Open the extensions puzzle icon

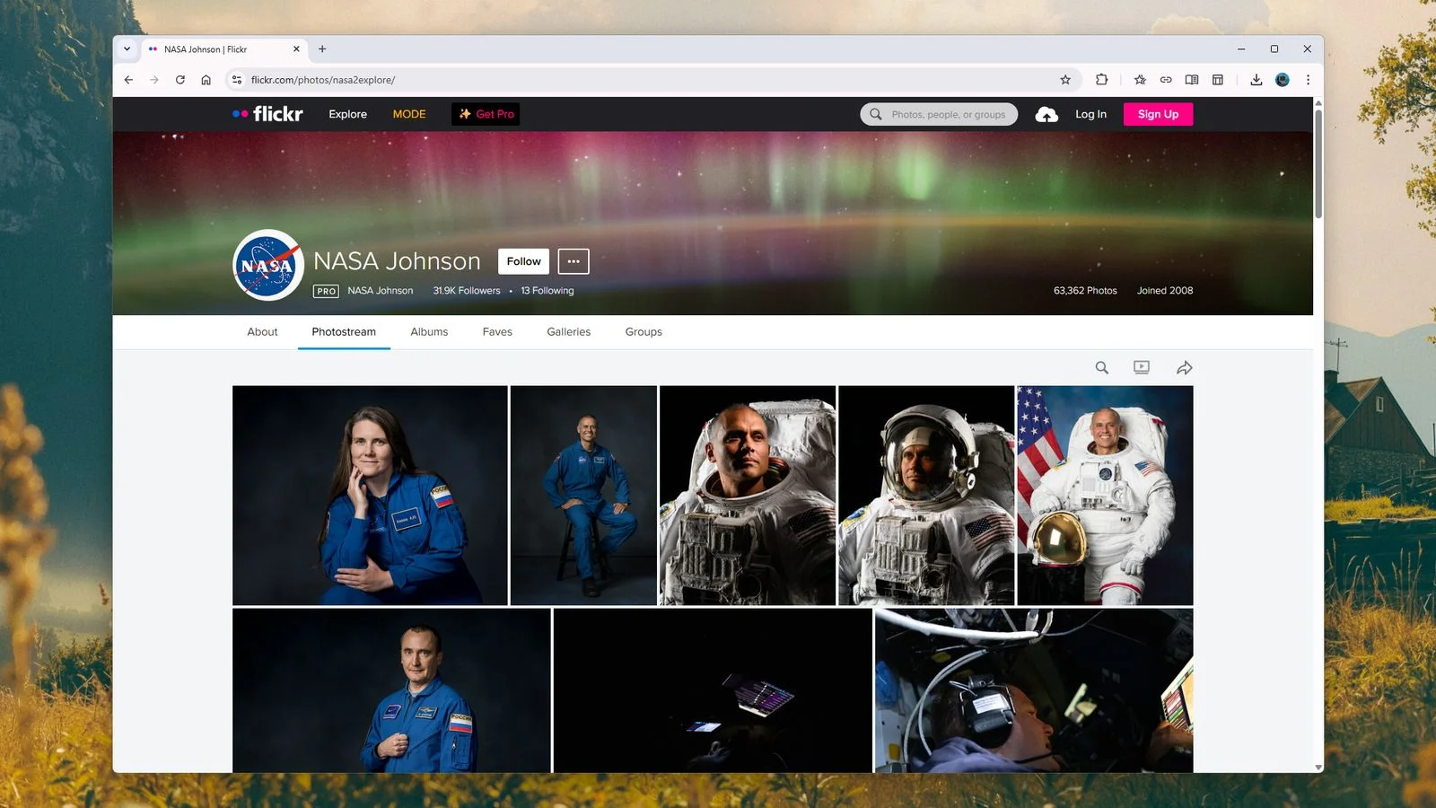[1102, 80]
